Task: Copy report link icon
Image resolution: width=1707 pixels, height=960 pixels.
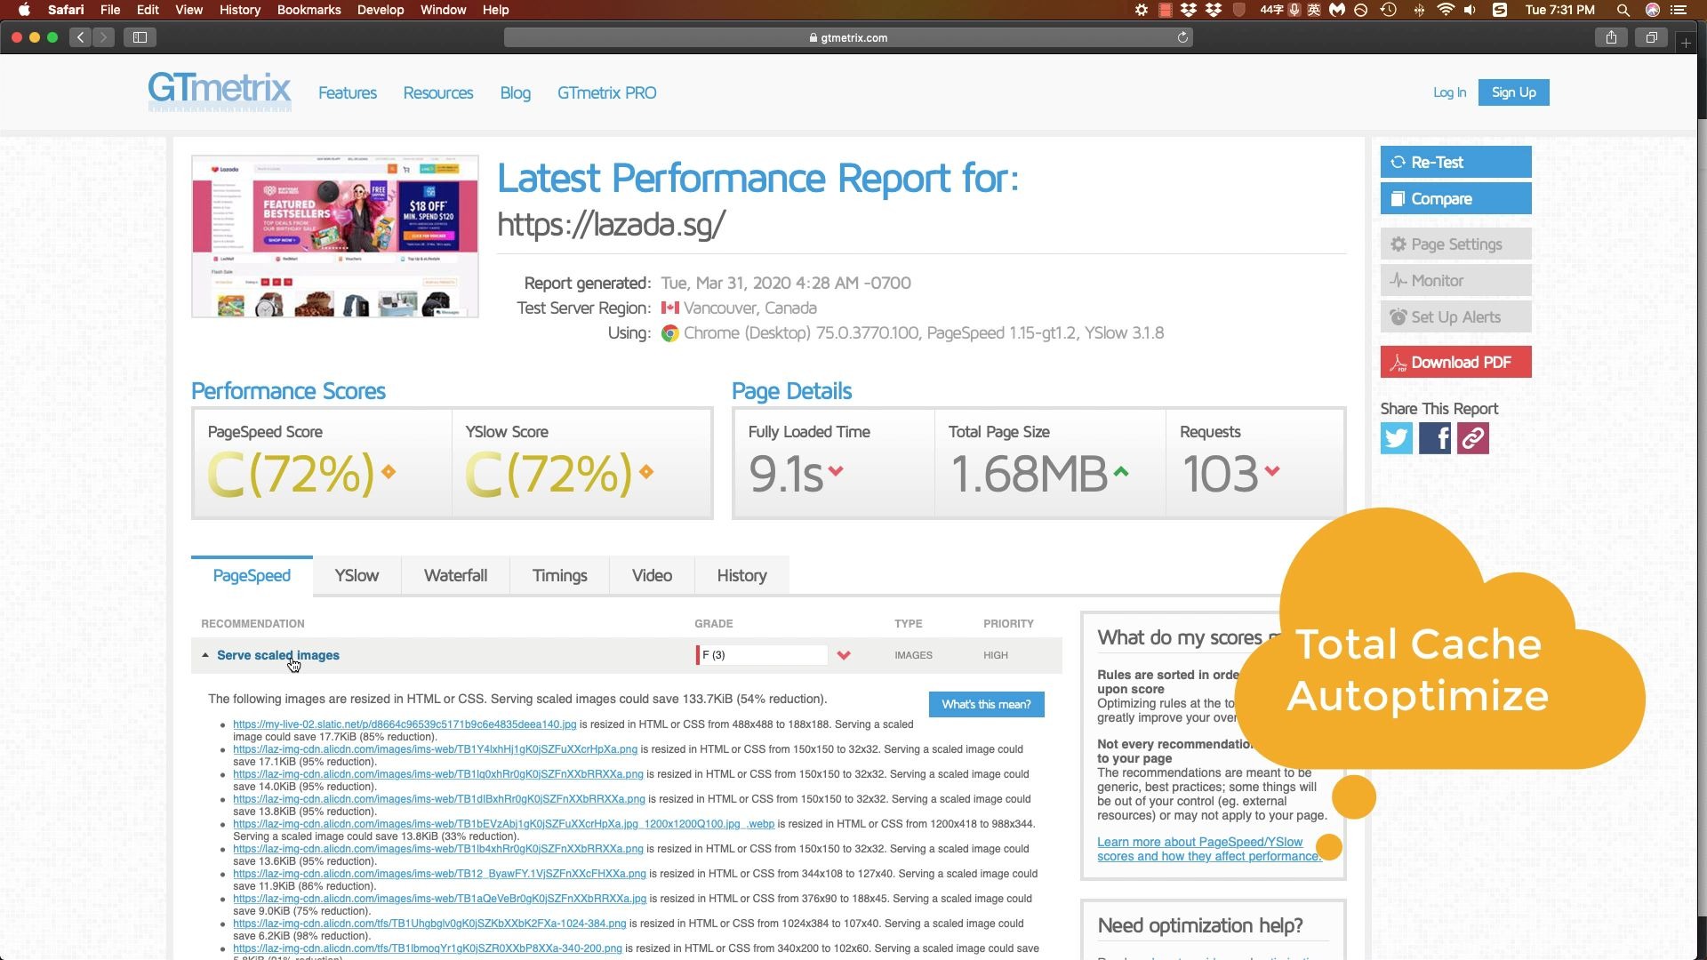Action: click(1472, 438)
